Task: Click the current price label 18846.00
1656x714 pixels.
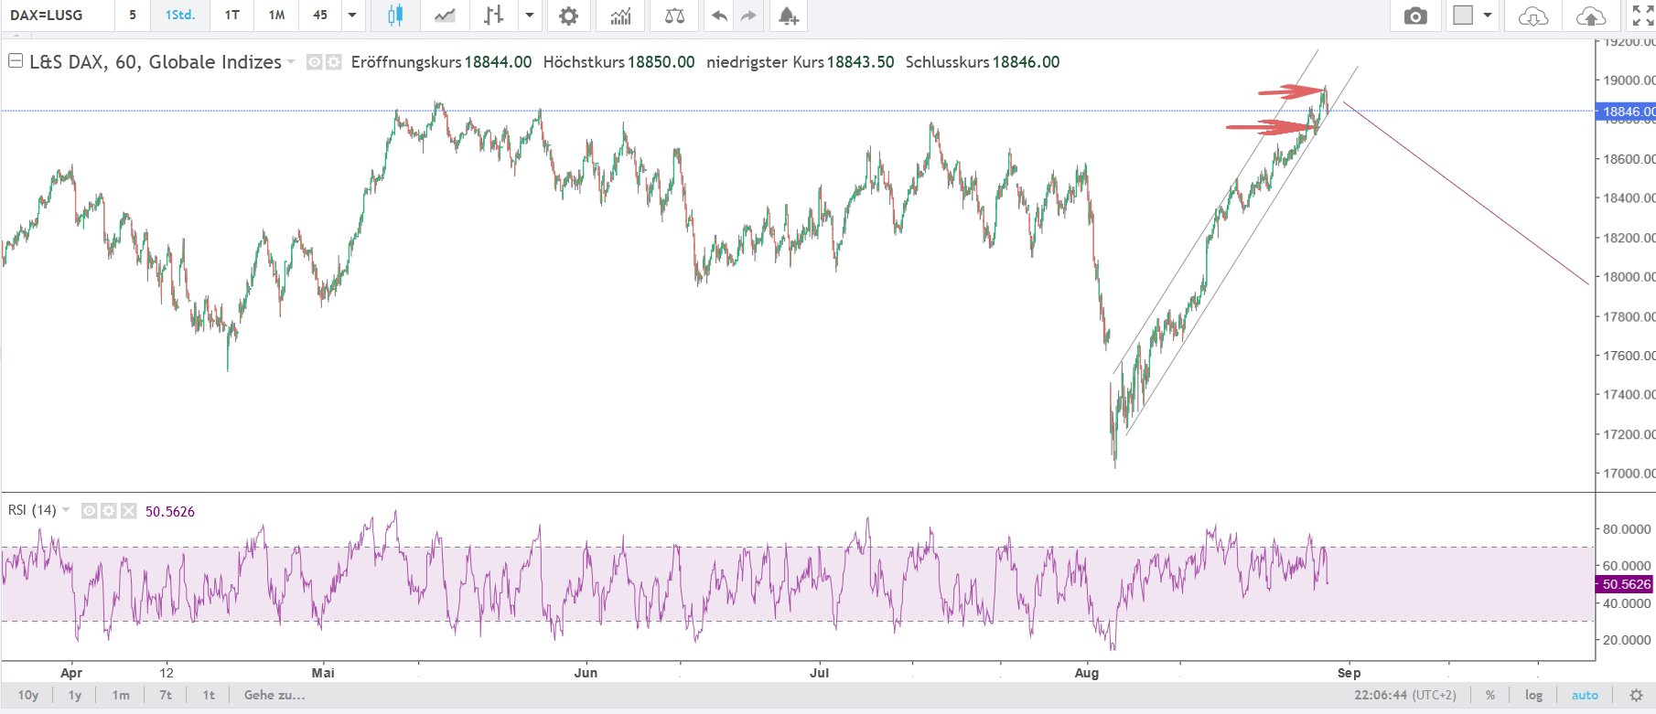Action: tap(1626, 112)
